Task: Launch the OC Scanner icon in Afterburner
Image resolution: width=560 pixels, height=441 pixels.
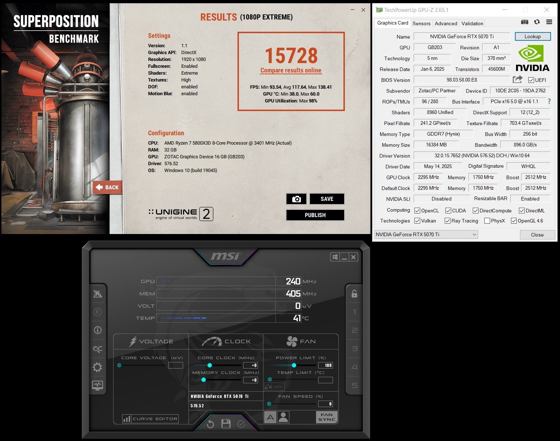Action: click(98, 349)
